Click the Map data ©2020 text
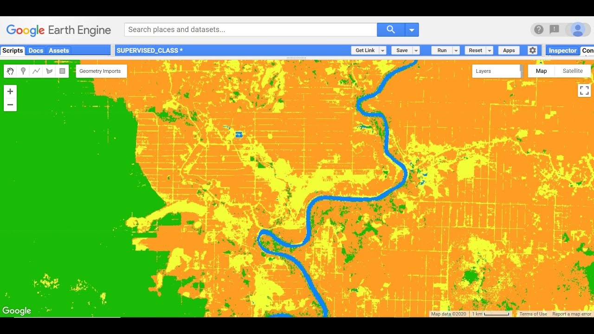The width and height of the screenshot is (594, 334). coord(448,314)
